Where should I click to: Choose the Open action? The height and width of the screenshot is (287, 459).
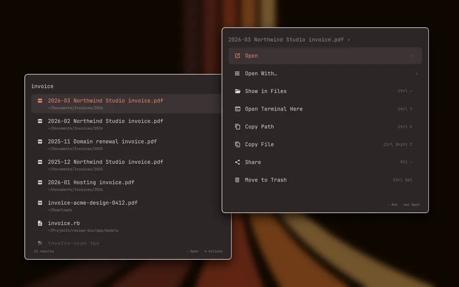point(325,56)
